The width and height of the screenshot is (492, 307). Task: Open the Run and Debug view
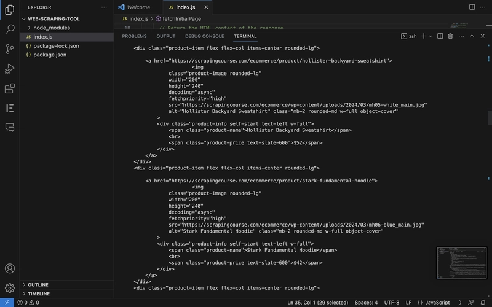(x=10, y=69)
